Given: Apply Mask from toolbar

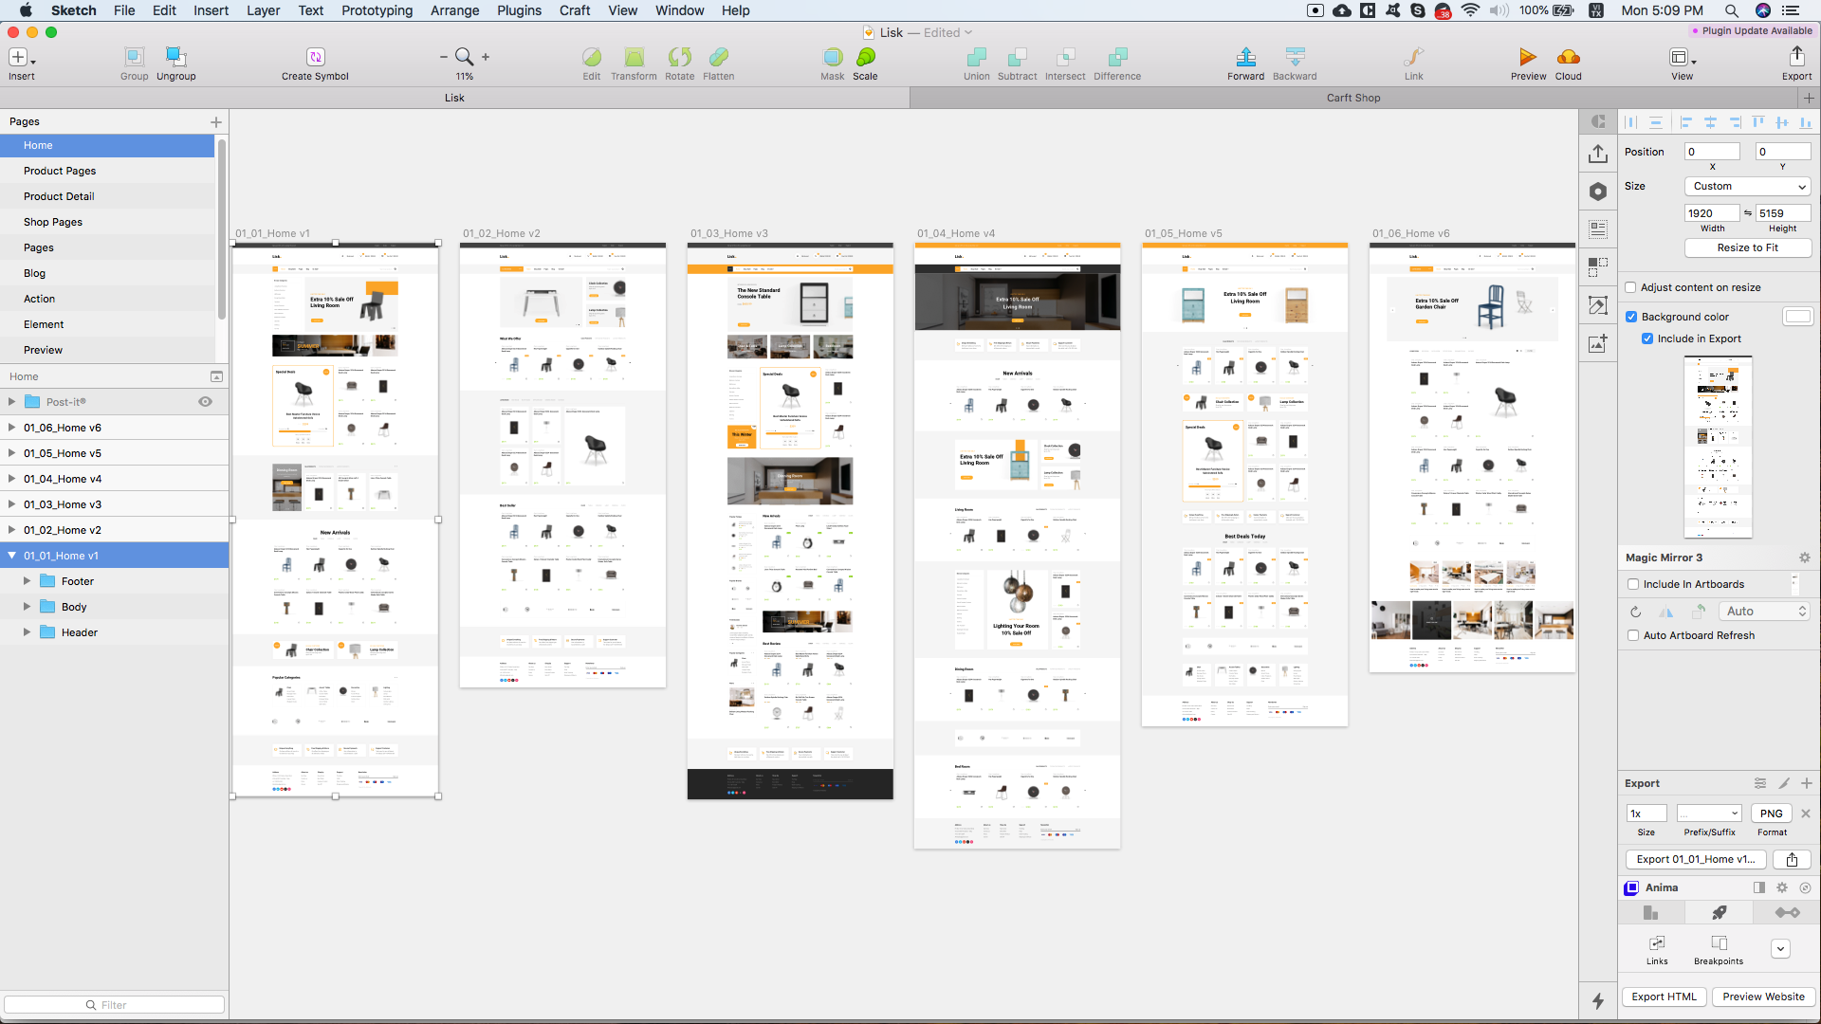Looking at the screenshot, I should pyautogui.click(x=832, y=63).
